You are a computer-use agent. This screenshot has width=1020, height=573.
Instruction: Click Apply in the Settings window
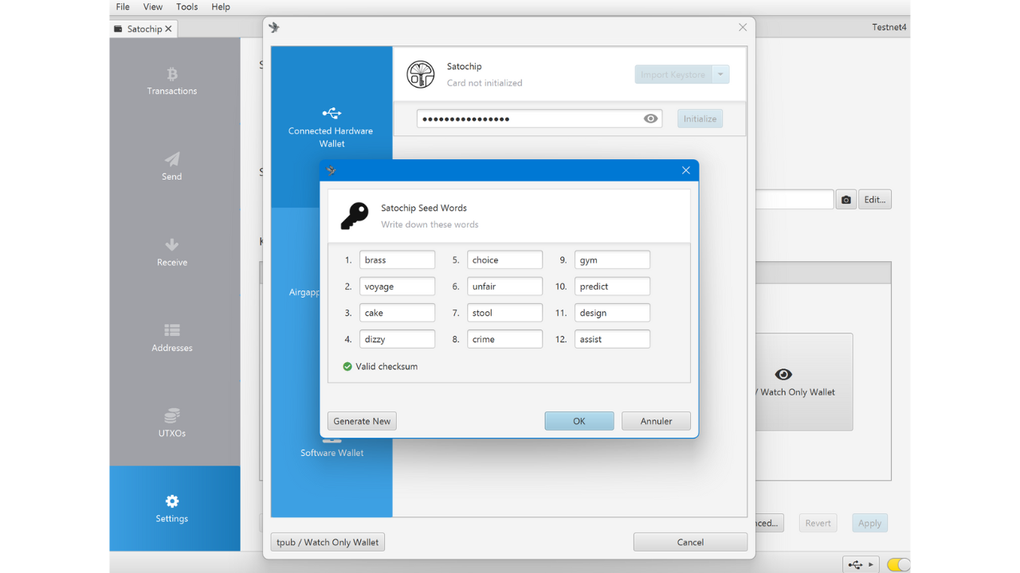coord(869,523)
